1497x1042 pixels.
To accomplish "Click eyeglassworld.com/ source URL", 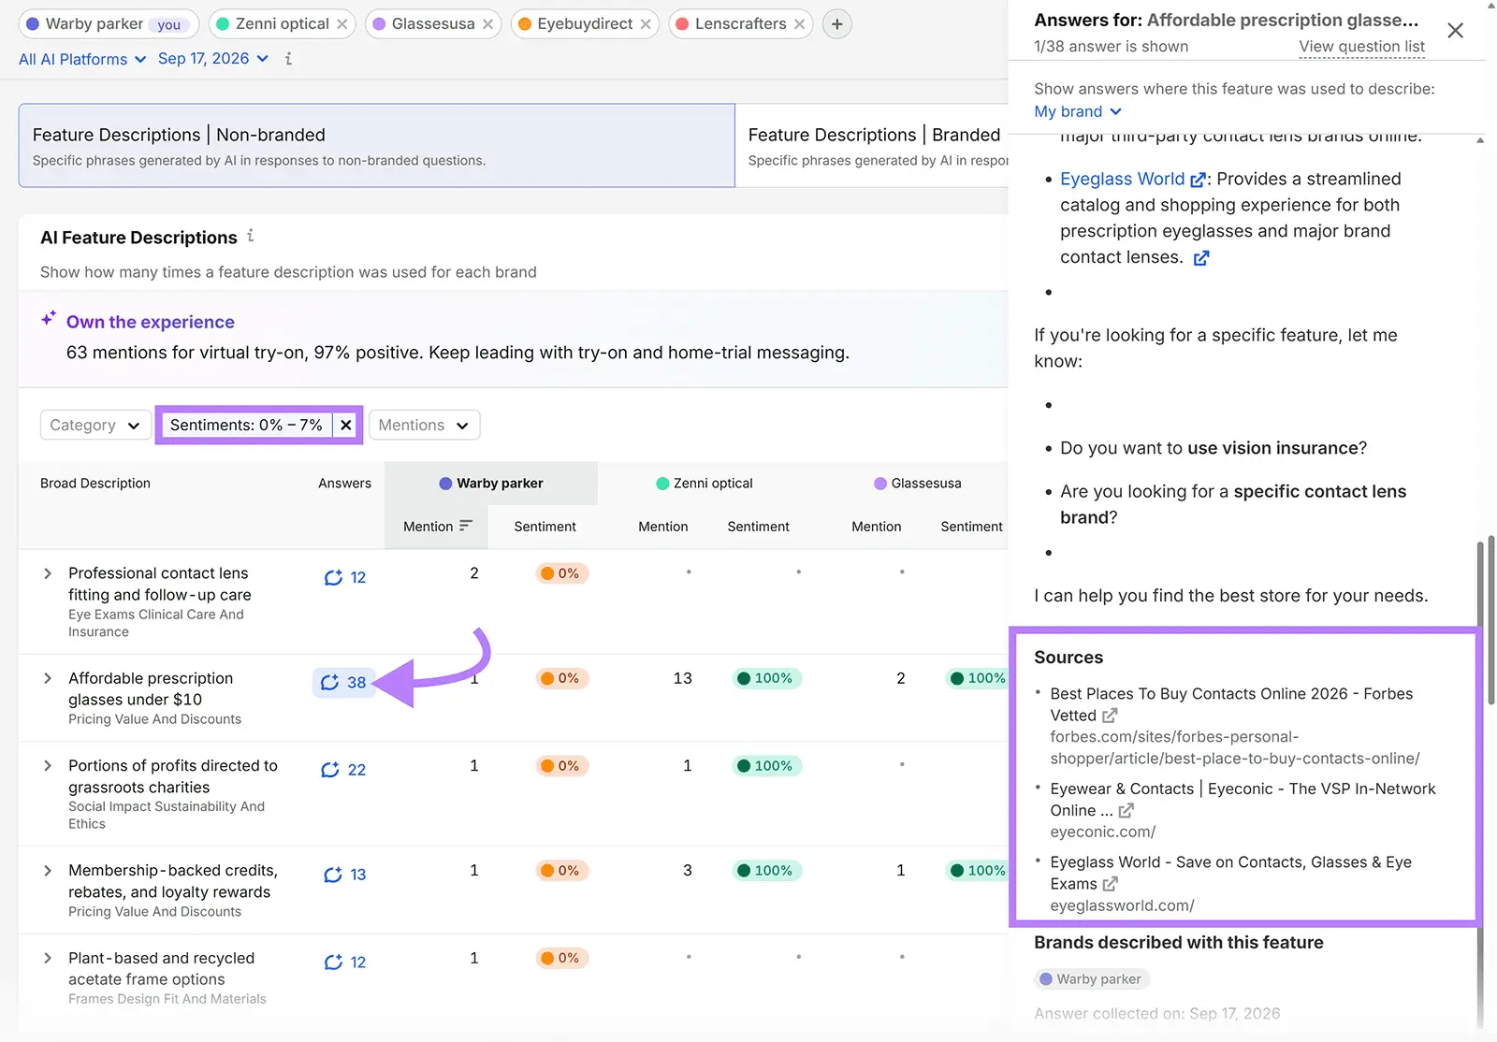I will click(1122, 905).
